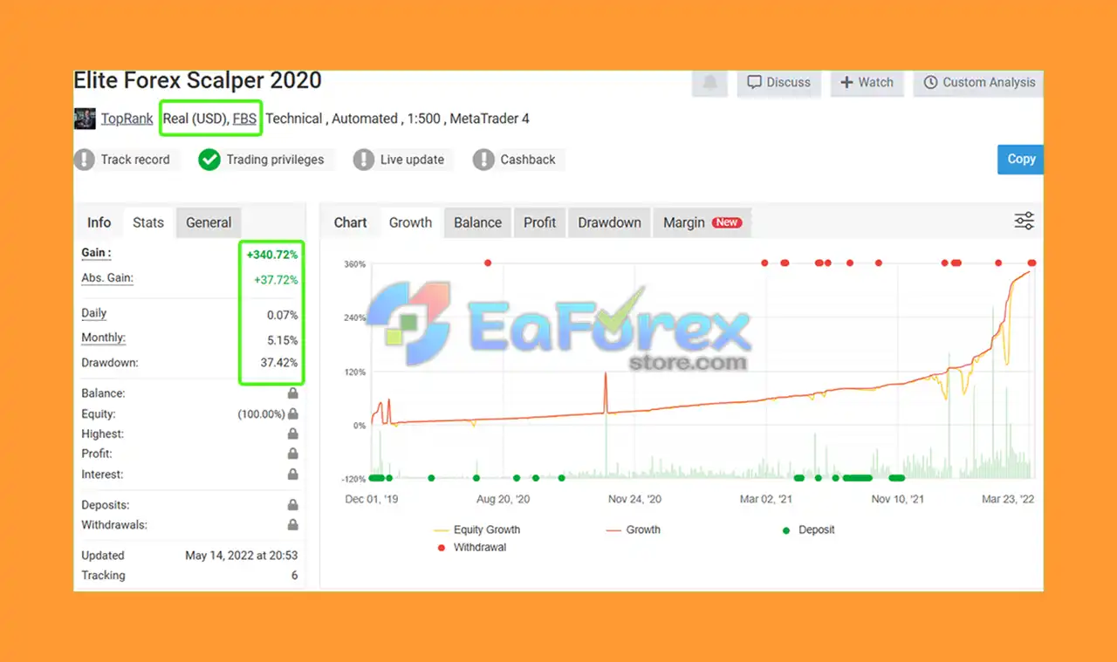Click the Gain label

point(96,253)
